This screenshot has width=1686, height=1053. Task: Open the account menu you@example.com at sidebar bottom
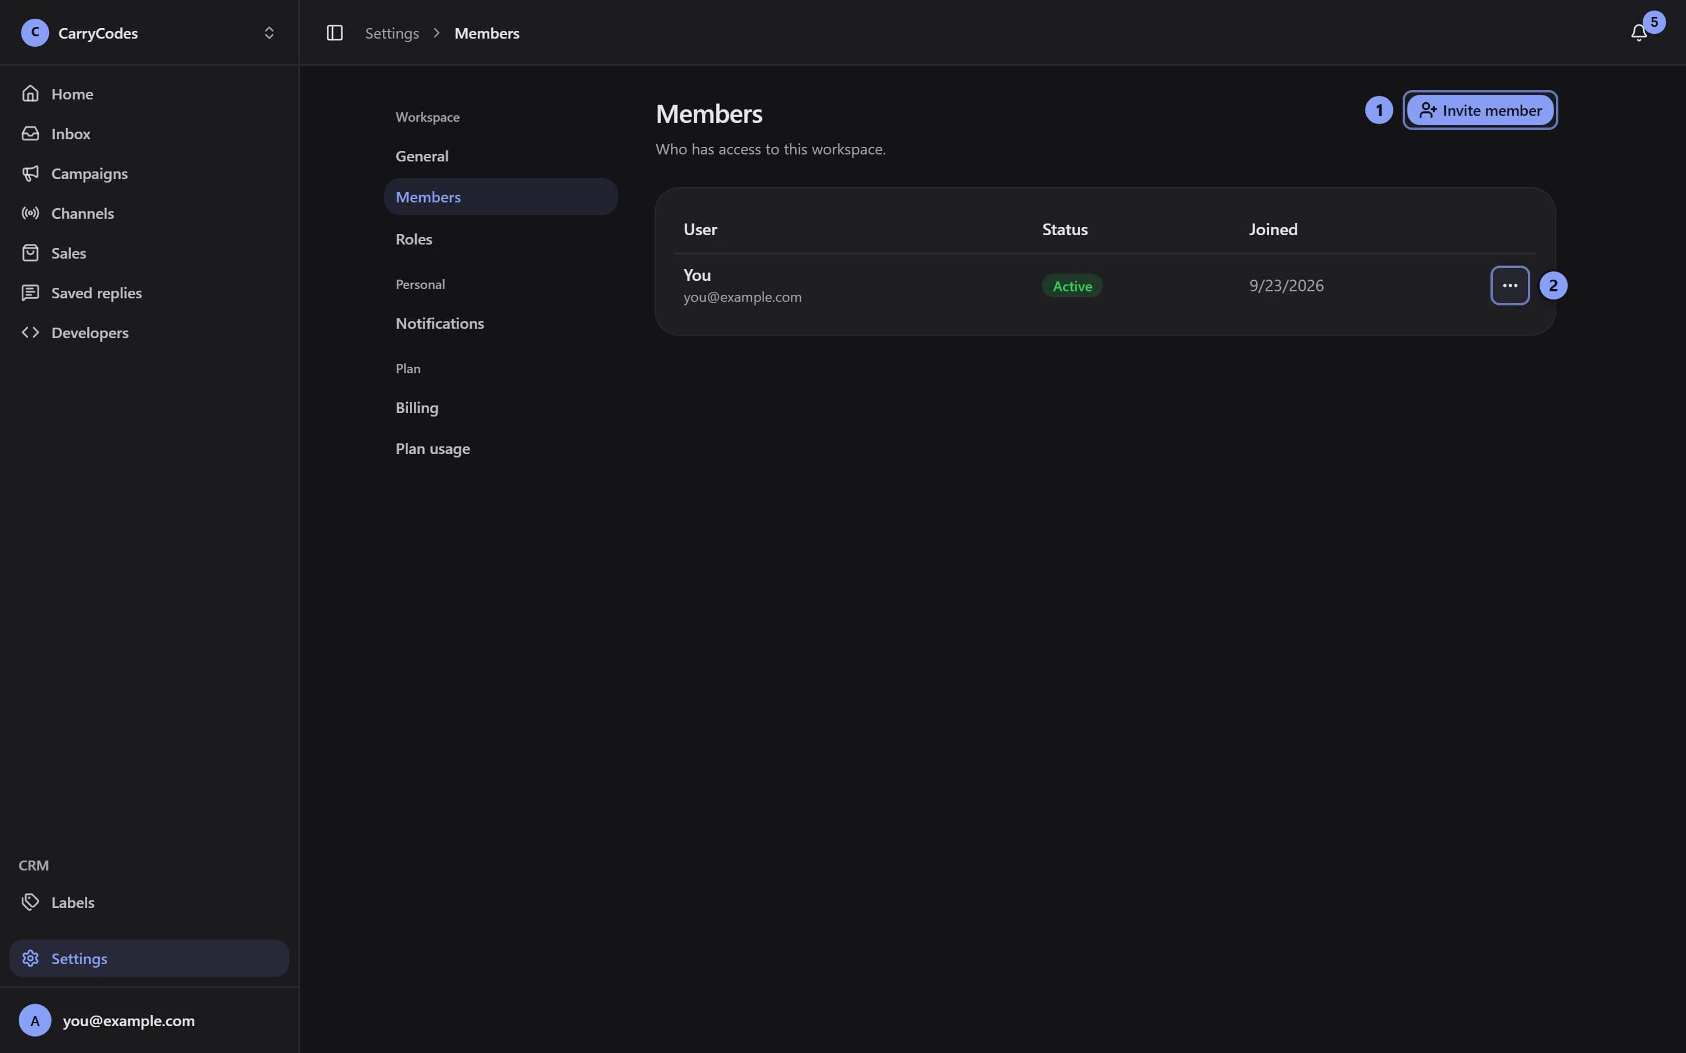149,1020
